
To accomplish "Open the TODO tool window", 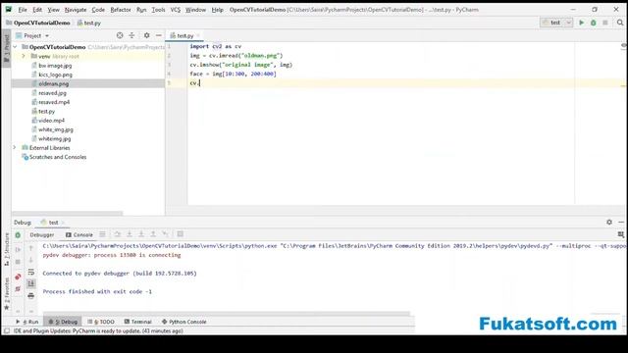I will coord(101,322).
